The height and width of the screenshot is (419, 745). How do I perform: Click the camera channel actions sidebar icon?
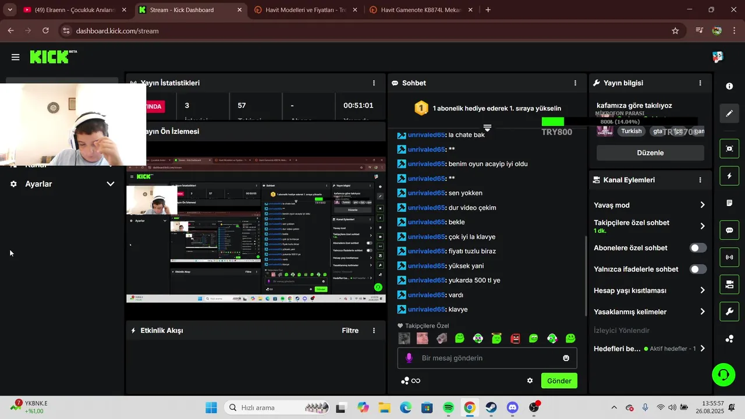pos(729,285)
